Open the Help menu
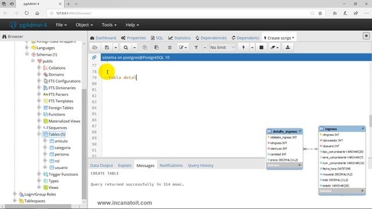The height and width of the screenshot is (209, 372). point(132,25)
